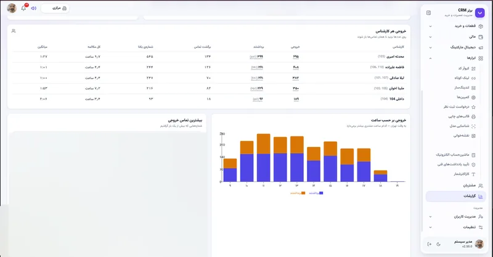Click the دیجیتال مارکتینگ megaphone icon

(481, 47)
